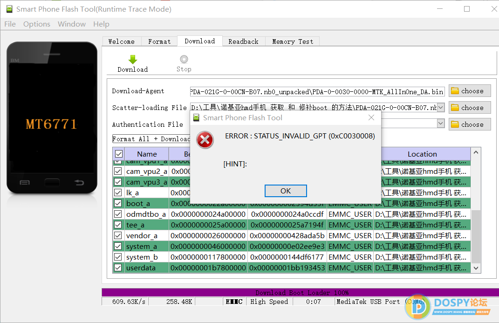Click the folder icon for Scatter-loading choose
Screen dimensions: 499x323
point(455,108)
